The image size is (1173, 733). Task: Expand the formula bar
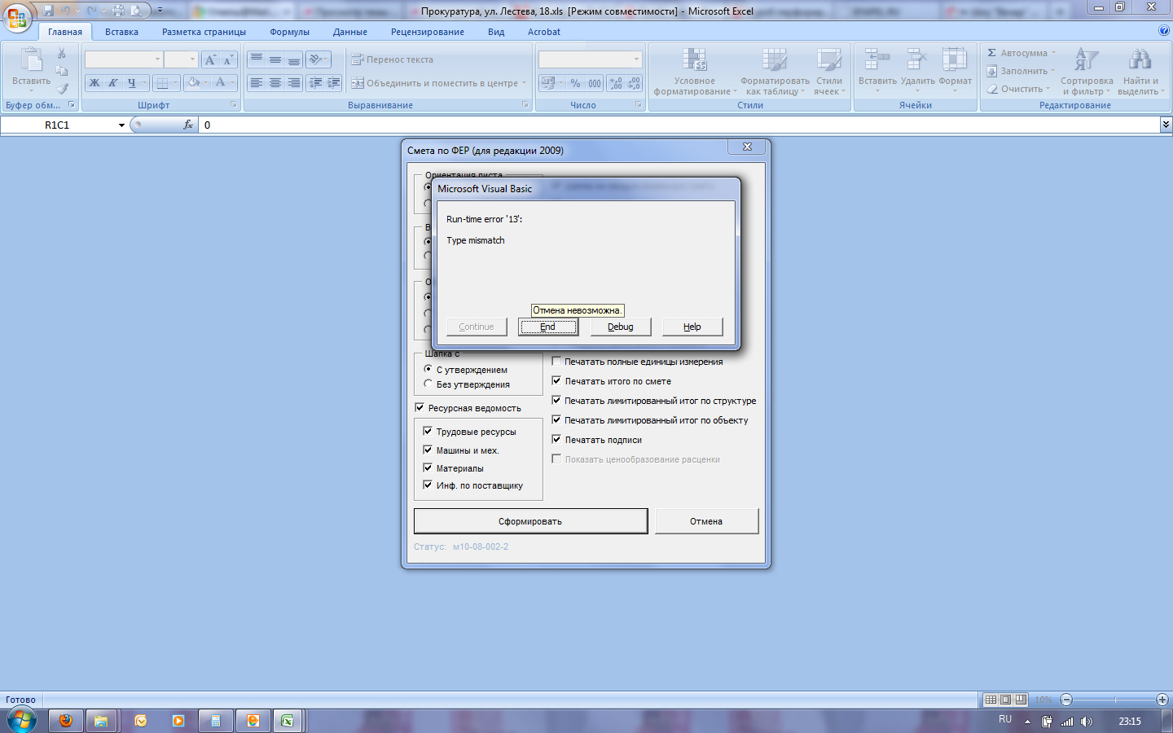(x=1166, y=125)
